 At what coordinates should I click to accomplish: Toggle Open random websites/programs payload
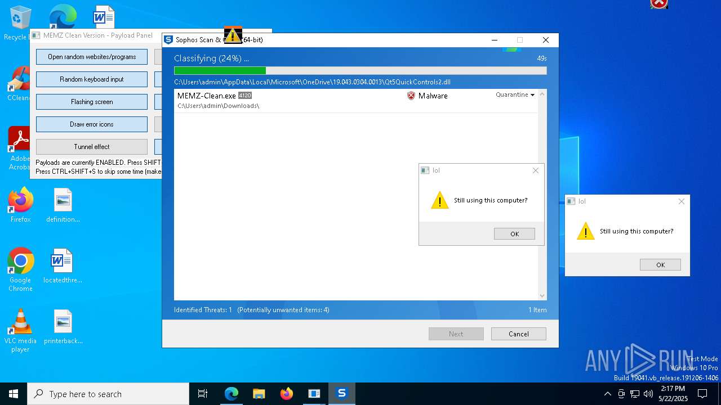click(92, 57)
